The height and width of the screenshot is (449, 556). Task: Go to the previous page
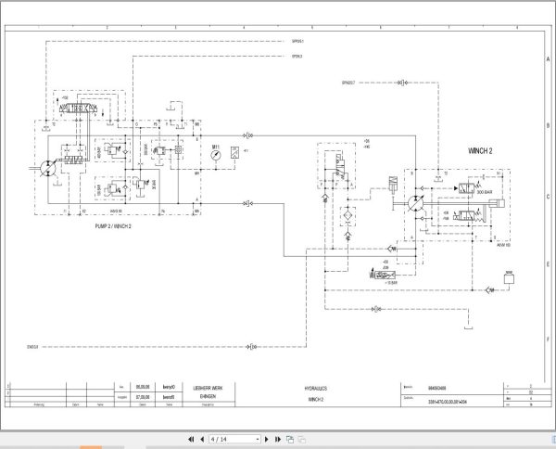202,440
